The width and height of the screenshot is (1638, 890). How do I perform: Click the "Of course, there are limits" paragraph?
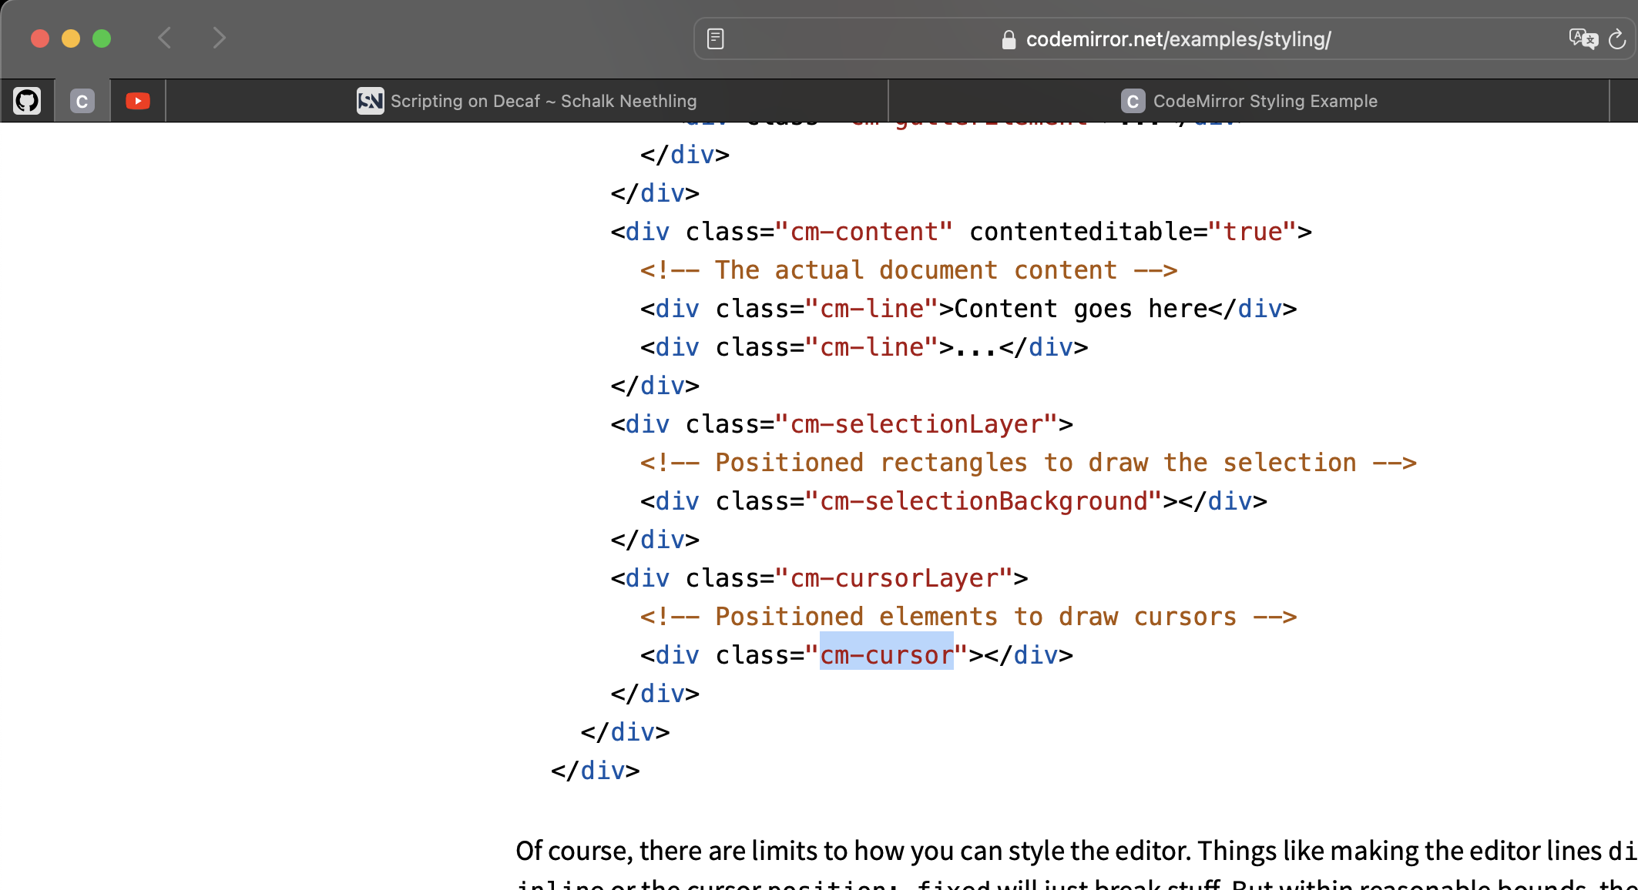click(1076, 867)
